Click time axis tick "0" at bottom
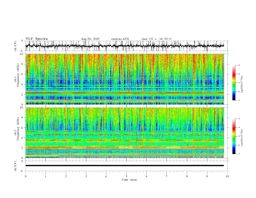This screenshot has width=256, height=198. [x=26, y=176]
